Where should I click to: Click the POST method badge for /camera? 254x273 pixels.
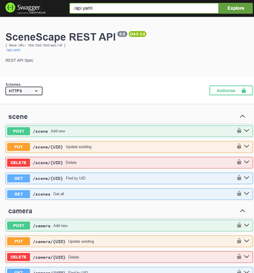click(x=18, y=226)
